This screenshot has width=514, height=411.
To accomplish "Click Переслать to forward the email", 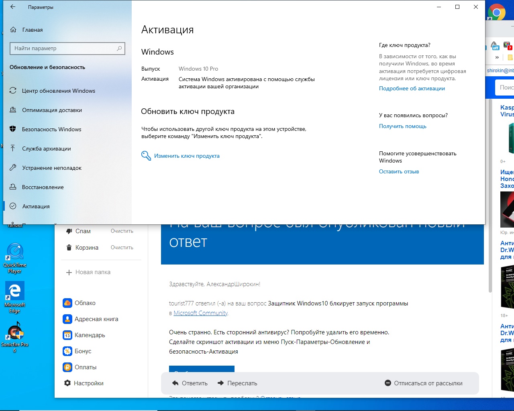I will 237,383.
